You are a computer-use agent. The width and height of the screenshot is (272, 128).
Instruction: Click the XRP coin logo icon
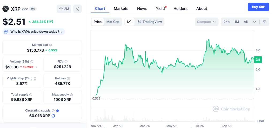point(6,9)
